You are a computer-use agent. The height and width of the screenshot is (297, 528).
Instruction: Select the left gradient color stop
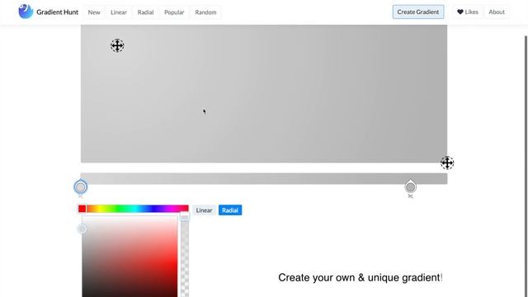(81, 187)
